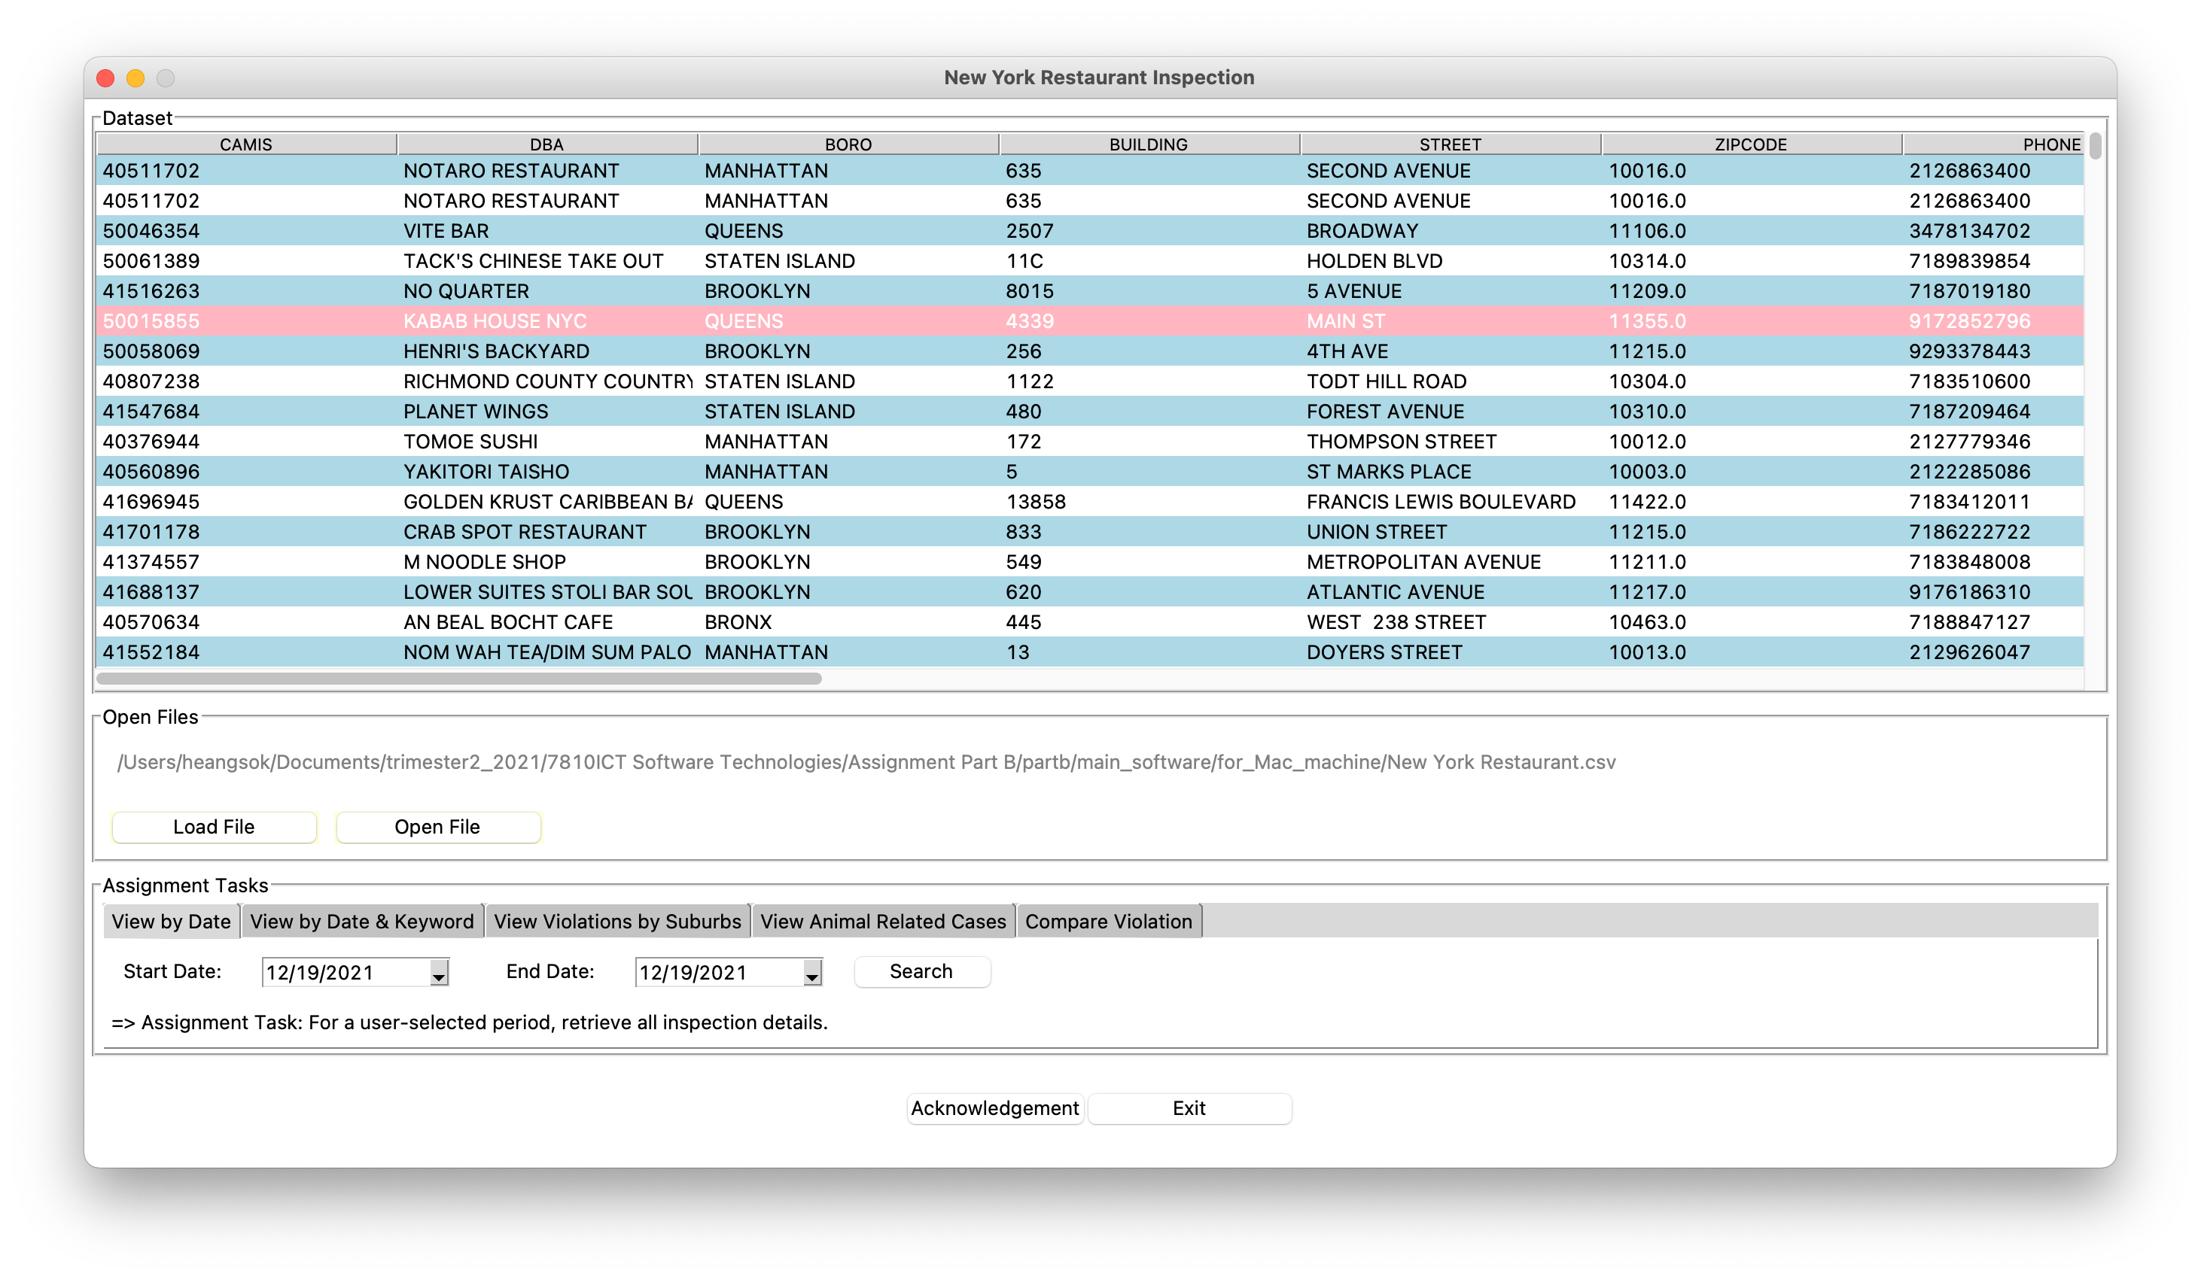Click the vertical scrollbar thumb of the dataset

2094,145
